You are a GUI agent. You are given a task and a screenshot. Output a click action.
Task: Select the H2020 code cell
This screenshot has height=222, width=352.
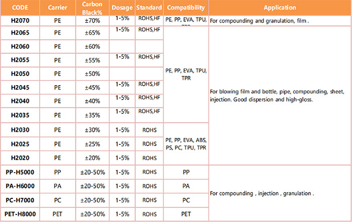(x=20, y=158)
